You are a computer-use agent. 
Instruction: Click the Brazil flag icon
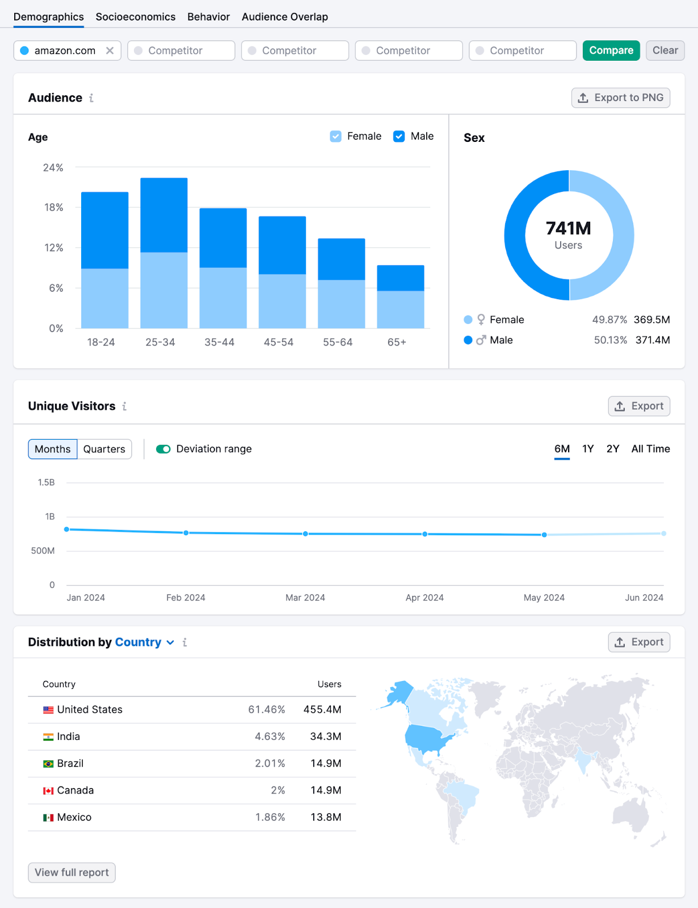[48, 764]
